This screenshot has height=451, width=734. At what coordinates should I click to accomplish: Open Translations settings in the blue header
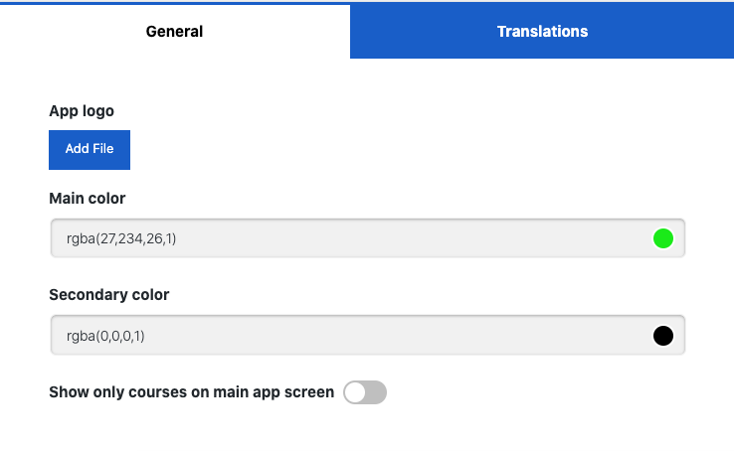click(542, 32)
